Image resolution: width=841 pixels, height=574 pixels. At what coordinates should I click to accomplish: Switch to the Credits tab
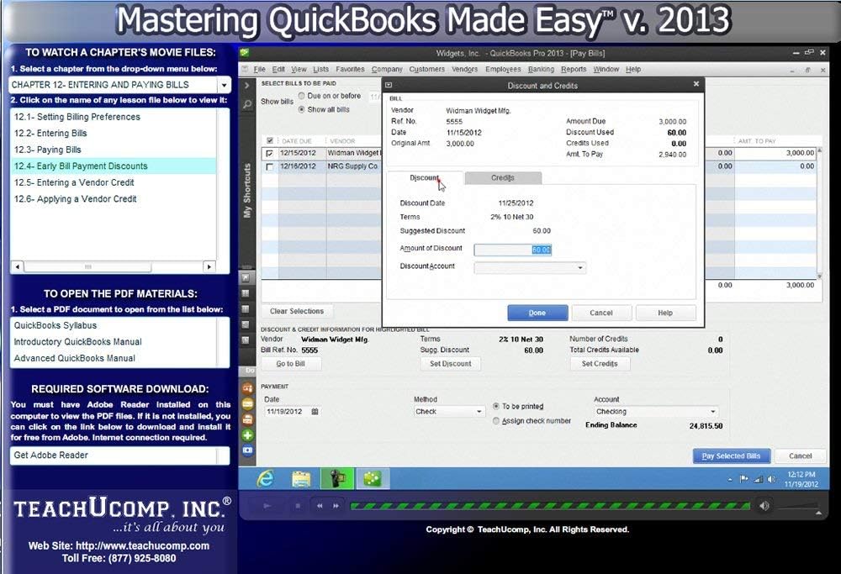503,178
